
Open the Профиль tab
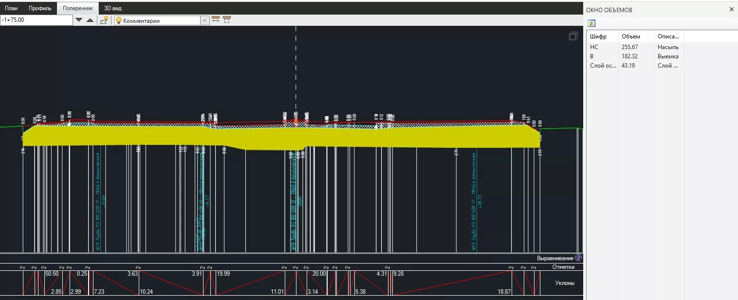point(40,8)
